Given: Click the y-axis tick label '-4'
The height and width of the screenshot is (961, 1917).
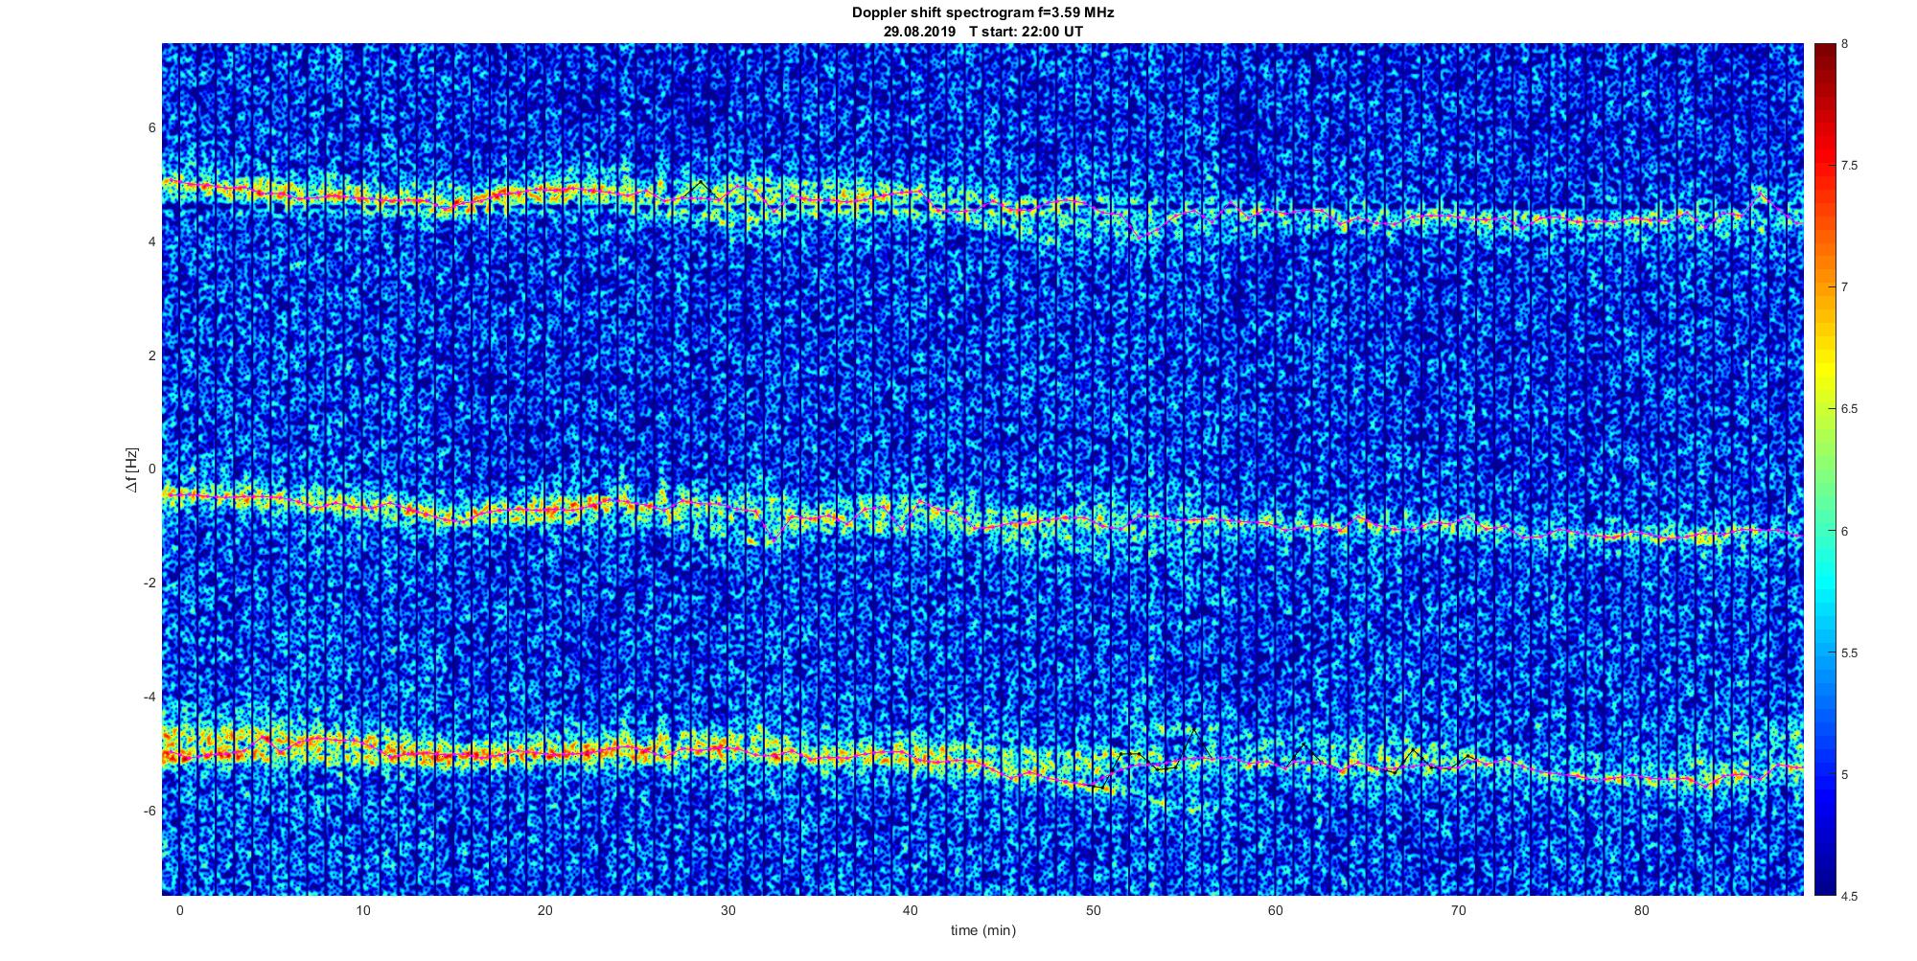Looking at the screenshot, I should [x=150, y=697].
